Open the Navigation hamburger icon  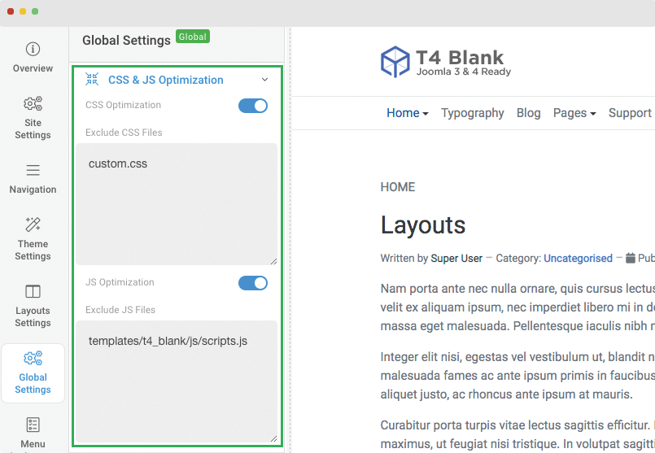[33, 170]
